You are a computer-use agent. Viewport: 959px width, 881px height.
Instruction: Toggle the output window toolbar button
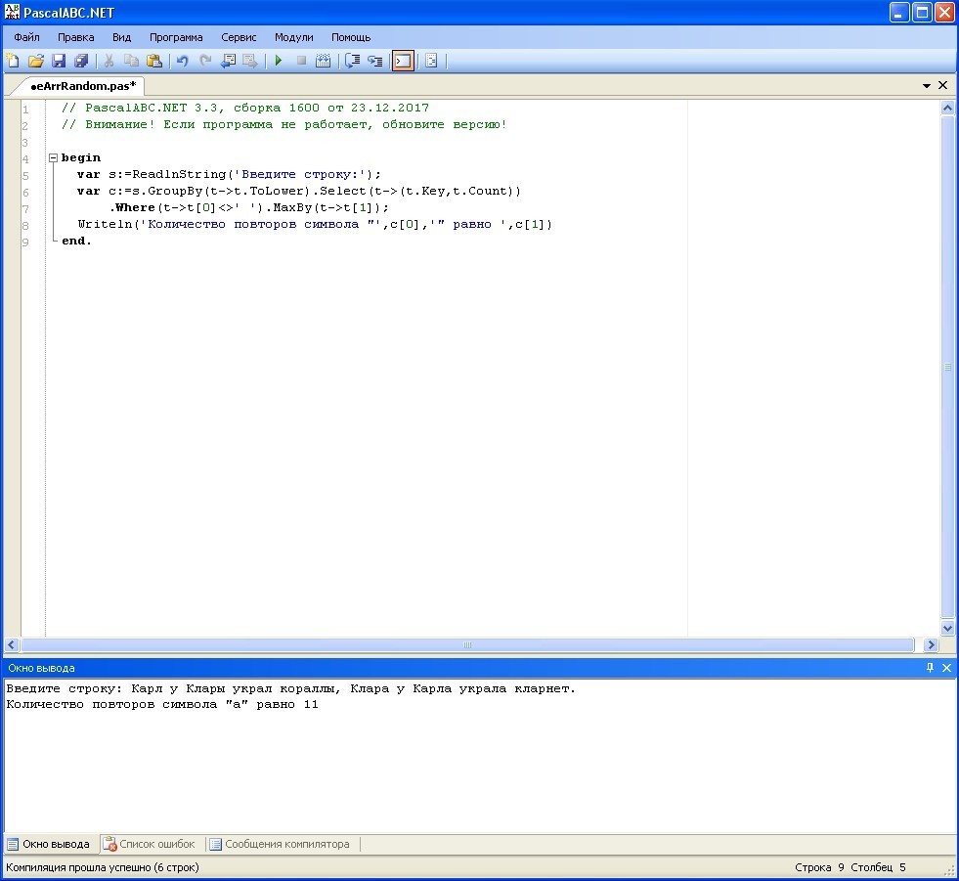403,61
